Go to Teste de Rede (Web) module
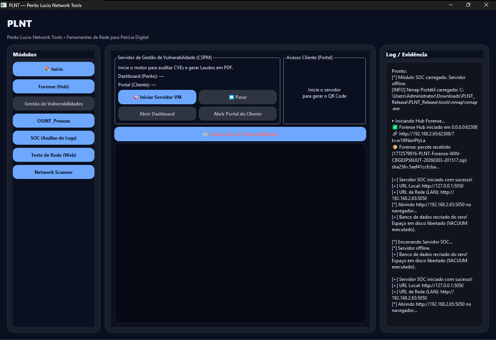496x340 pixels. click(x=54, y=155)
